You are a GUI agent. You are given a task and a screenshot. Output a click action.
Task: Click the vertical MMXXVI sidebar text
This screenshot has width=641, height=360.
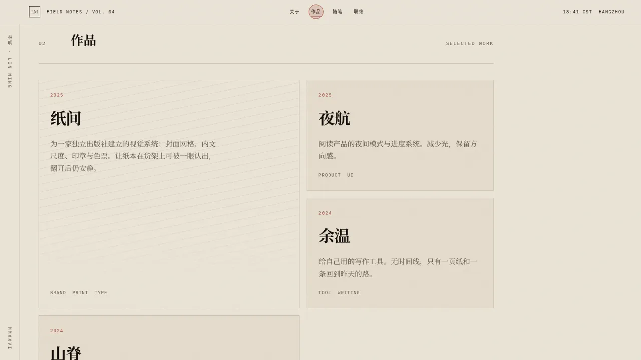pos(10,338)
